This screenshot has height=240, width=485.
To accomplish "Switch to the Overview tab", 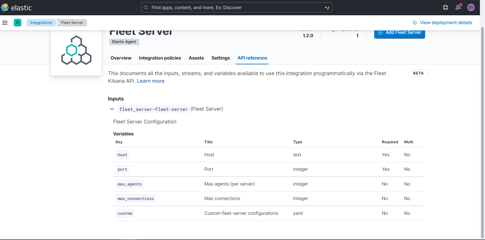I will (x=121, y=58).
